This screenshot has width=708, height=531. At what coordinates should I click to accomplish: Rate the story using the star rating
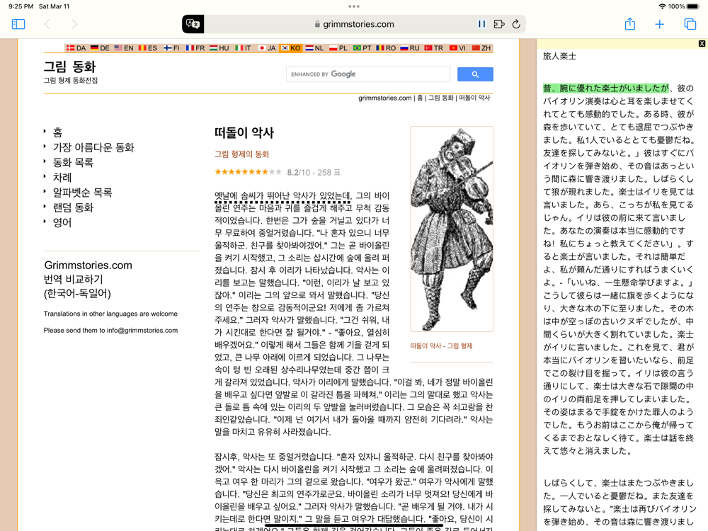248,172
